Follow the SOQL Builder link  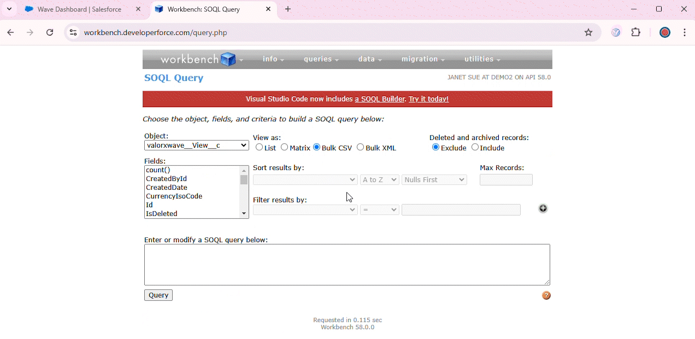click(380, 99)
